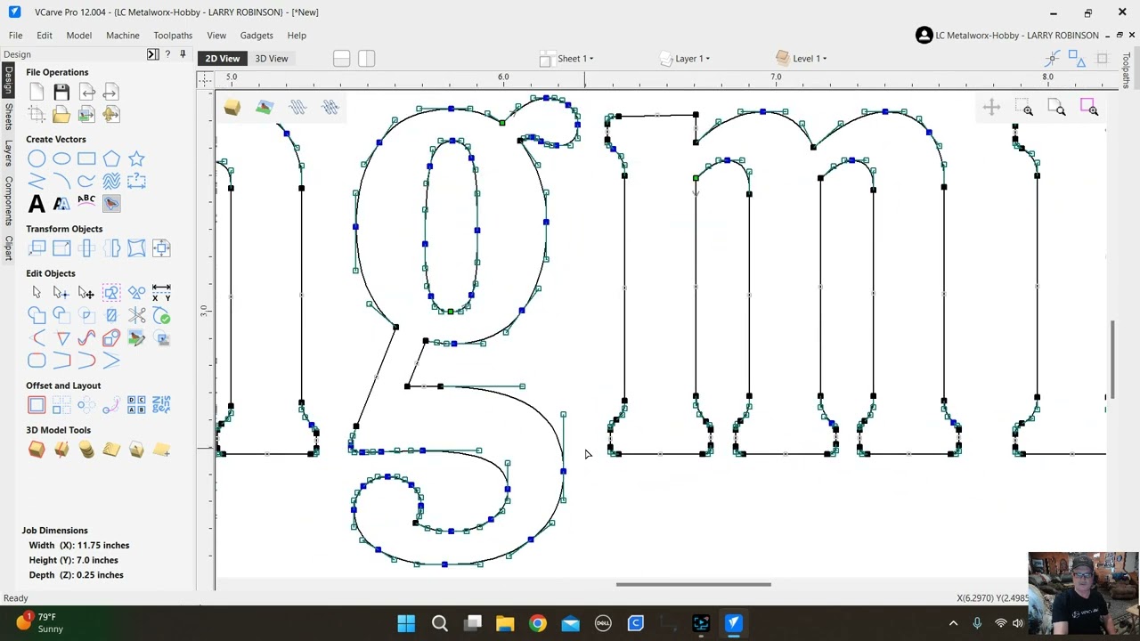Screen dimensions: 1140x641
Task: Click the first 3D Model Tools icon
Action: click(x=37, y=450)
